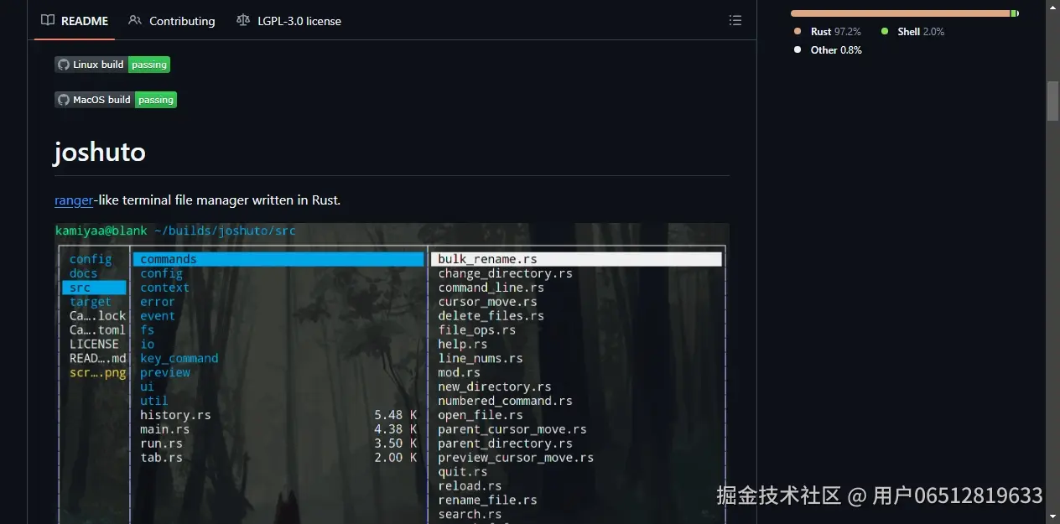
Task: Click 'delete_files.rs' in the screenshot
Action: pos(491,316)
